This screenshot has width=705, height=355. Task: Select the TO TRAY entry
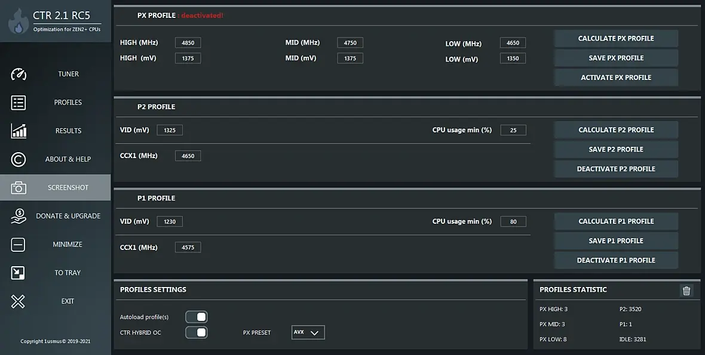tap(68, 273)
